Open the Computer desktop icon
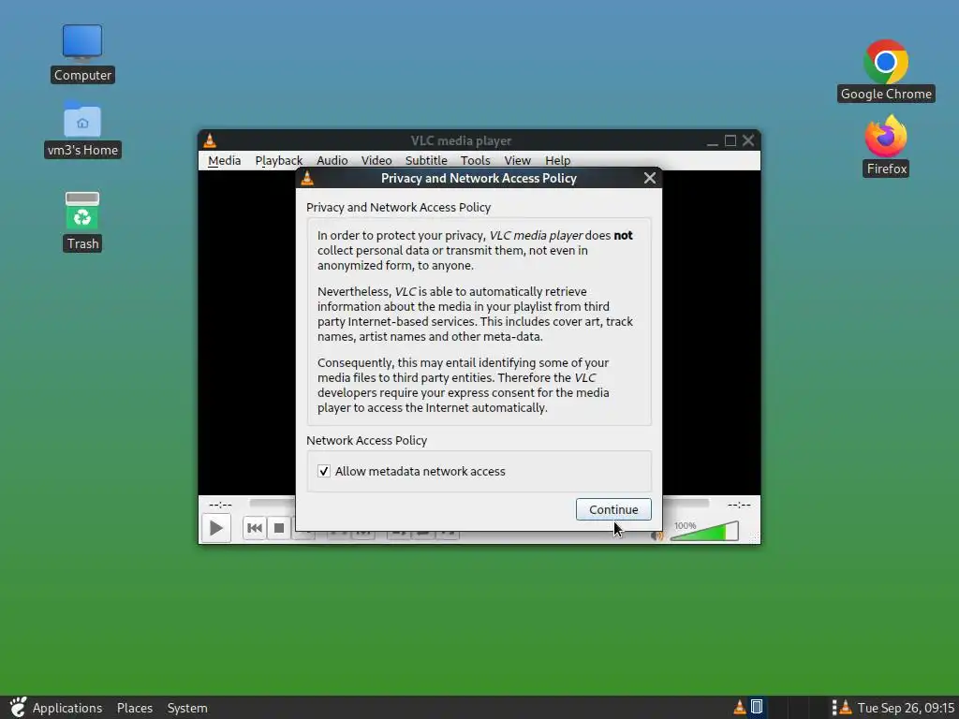 (82, 53)
